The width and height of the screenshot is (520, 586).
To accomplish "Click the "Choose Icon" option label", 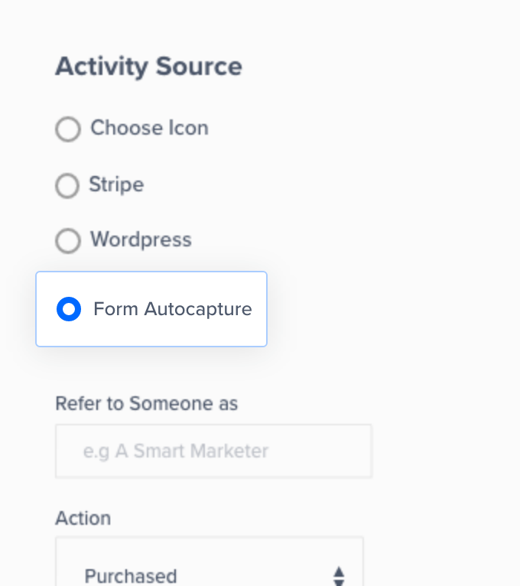I will pos(149,128).
